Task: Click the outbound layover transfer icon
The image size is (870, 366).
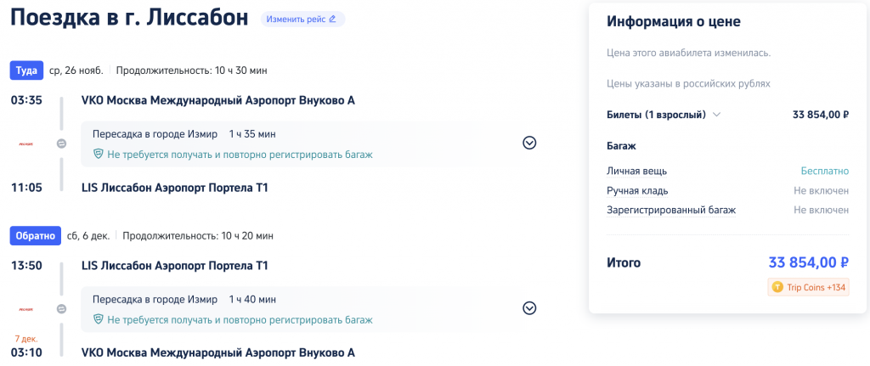Action: tap(61, 144)
